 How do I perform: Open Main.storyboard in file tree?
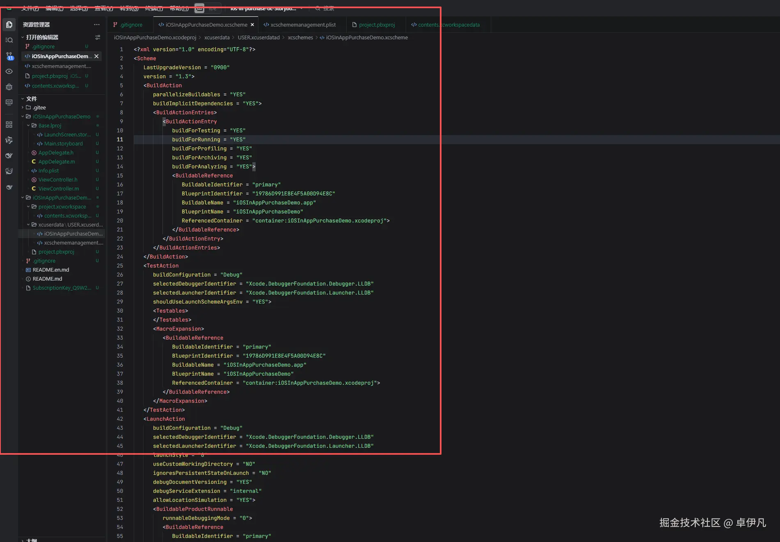tap(63, 143)
